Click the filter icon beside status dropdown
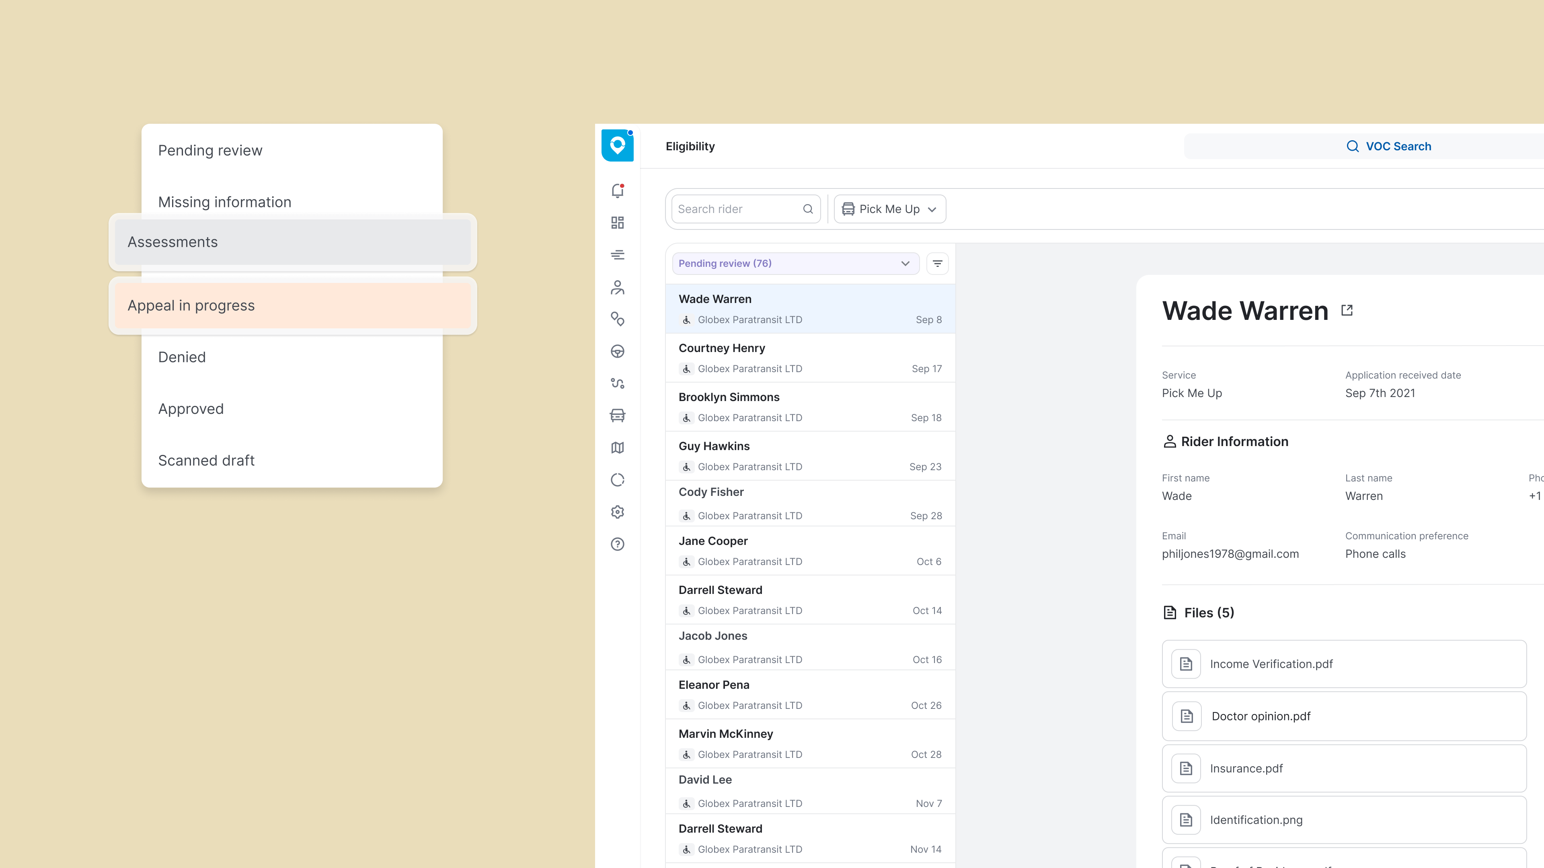This screenshot has height=868, width=1544. click(937, 264)
